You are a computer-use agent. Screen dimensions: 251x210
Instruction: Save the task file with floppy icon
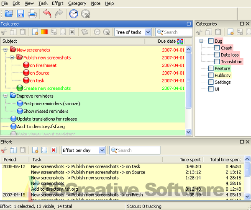tap(20, 14)
